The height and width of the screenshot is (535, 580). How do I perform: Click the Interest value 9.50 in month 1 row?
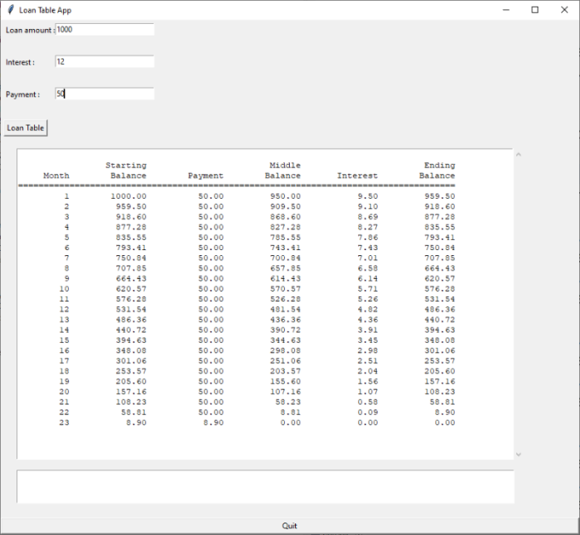(x=367, y=196)
